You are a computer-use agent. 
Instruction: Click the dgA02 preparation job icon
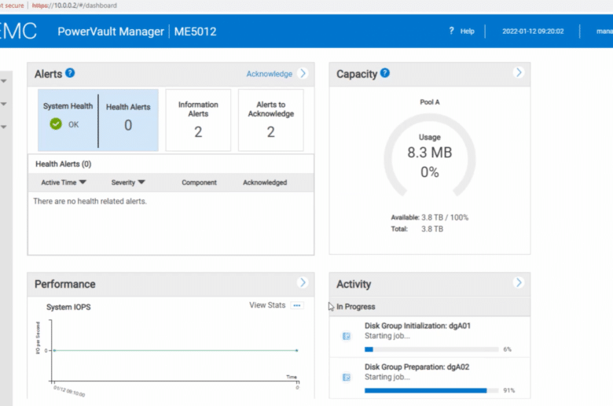coord(347,378)
